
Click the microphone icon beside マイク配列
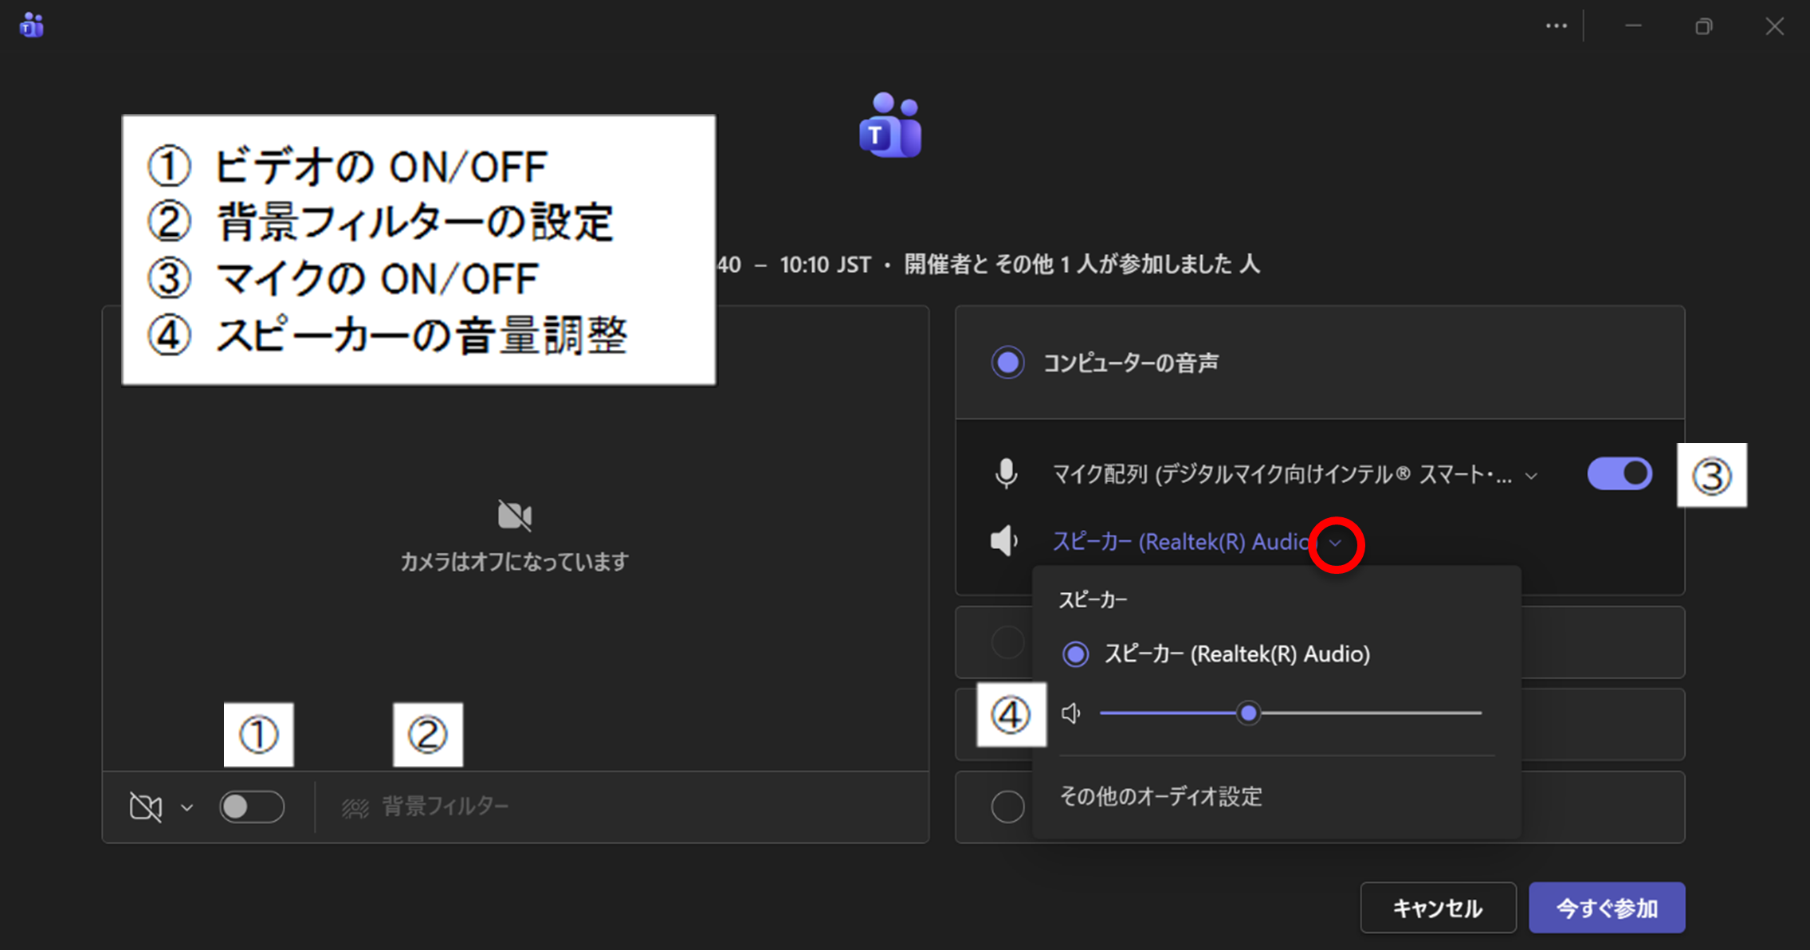coord(1006,474)
